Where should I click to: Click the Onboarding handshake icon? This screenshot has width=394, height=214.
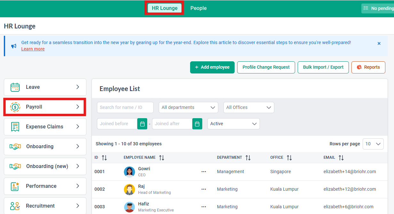(14, 146)
